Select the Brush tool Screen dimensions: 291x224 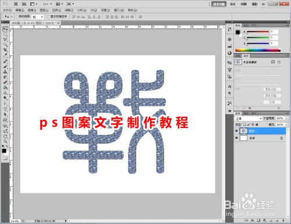5,66
